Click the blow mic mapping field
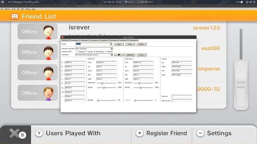257x144 pixels. tap(182, 96)
